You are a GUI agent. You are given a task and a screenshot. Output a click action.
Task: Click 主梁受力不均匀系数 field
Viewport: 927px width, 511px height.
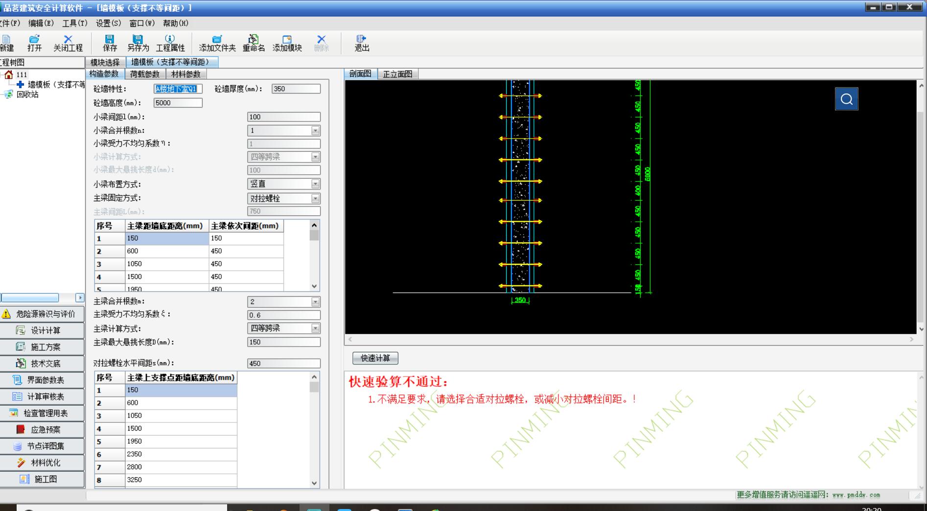284,315
